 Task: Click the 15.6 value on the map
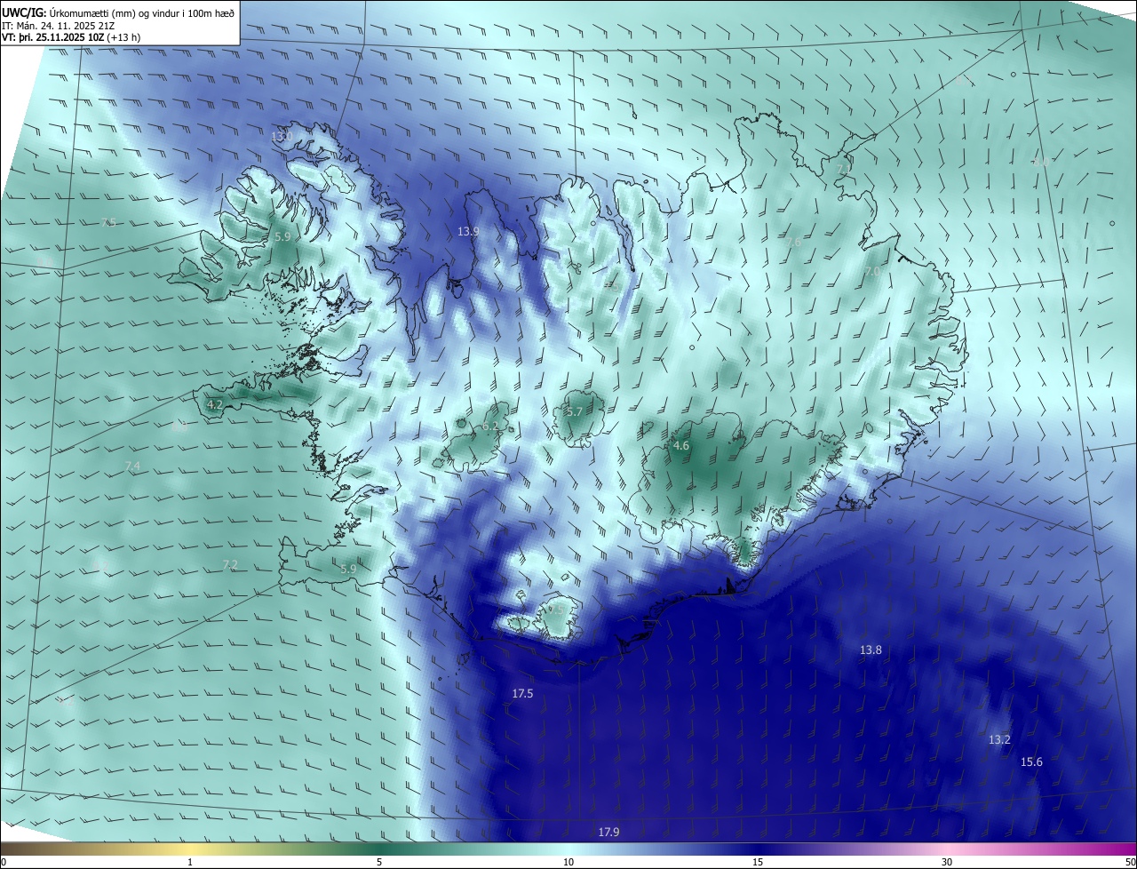pyautogui.click(x=1031, y=762)
